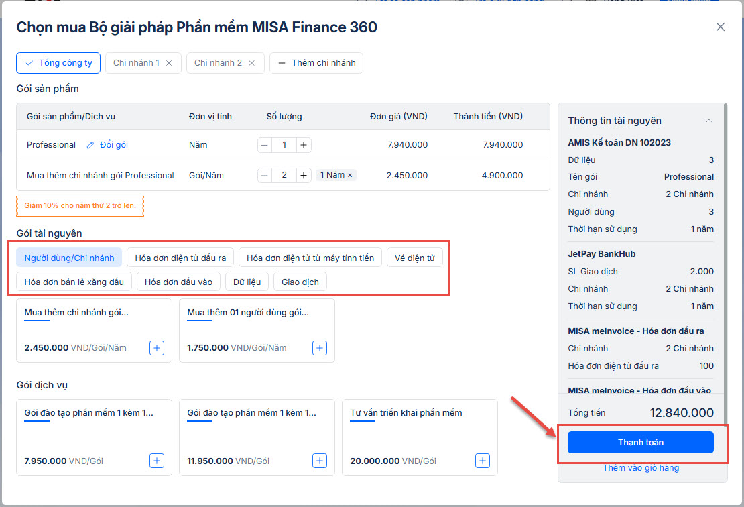Screen dimensions: 744x507
Task: Select the Tổng công ty tab
Action: 59,63
